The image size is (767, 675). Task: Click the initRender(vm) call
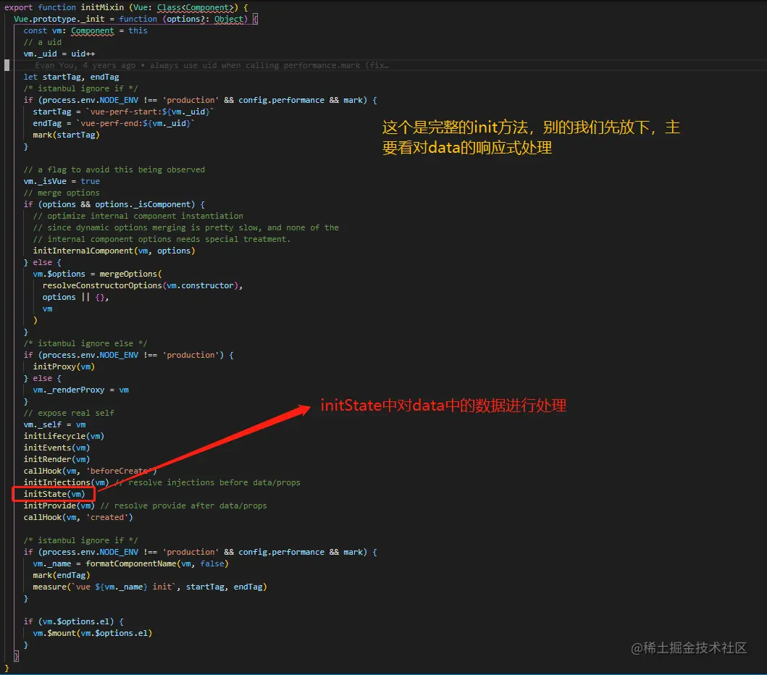[x=56, y=459]
